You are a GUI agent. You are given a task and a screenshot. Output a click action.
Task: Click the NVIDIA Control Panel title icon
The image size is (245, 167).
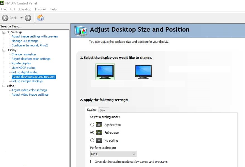[x=2, y=3]
